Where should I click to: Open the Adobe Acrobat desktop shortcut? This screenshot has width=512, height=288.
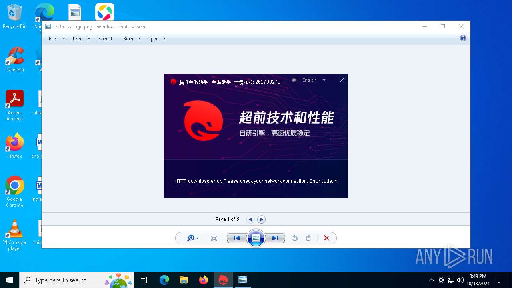15,106
